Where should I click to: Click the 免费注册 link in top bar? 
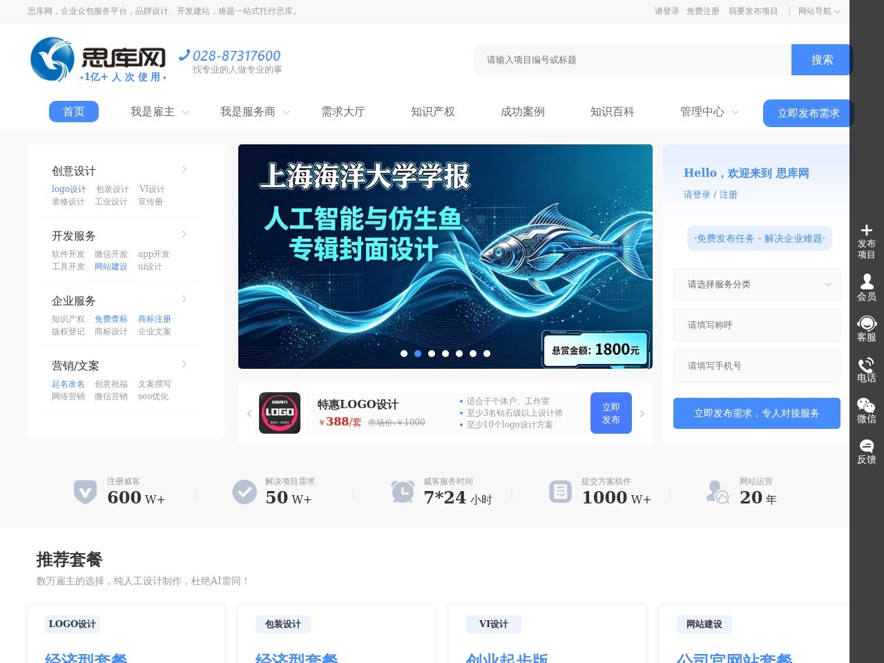tap(703, 11)
